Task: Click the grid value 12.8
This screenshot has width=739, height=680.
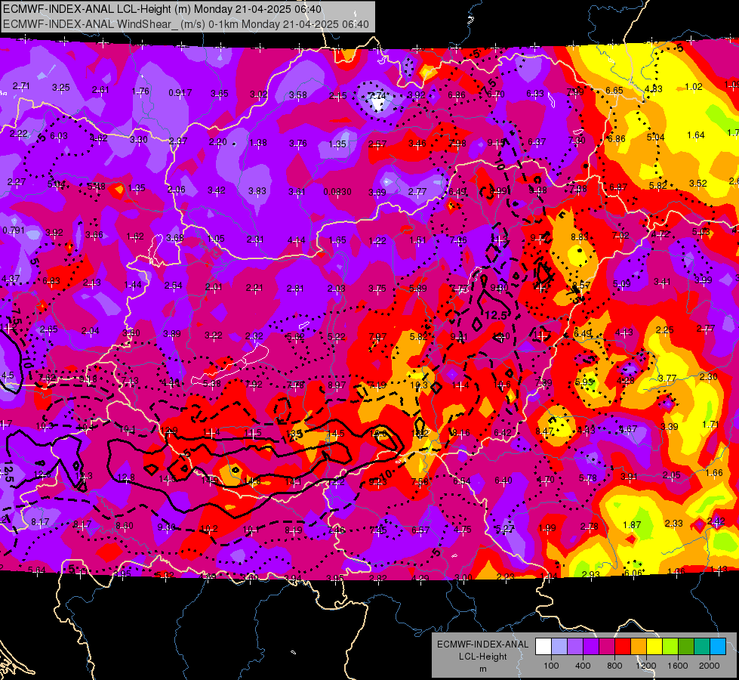Action: [126, 478]
